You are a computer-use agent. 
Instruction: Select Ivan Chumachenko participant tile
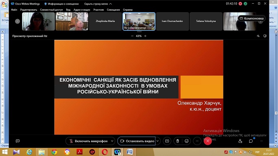[172, 22]
